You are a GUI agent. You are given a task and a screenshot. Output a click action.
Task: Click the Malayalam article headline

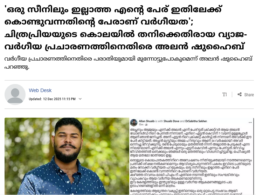coord(126,28)
